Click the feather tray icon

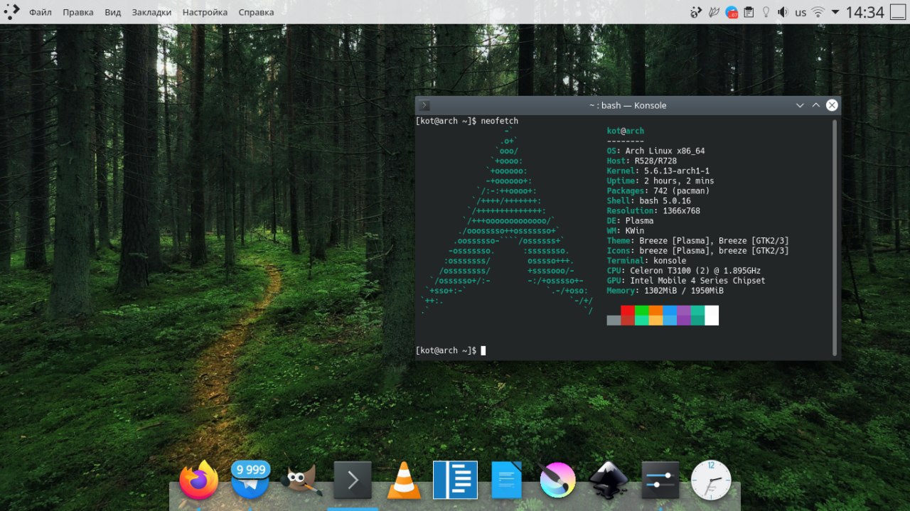click(x=714, y=12)
